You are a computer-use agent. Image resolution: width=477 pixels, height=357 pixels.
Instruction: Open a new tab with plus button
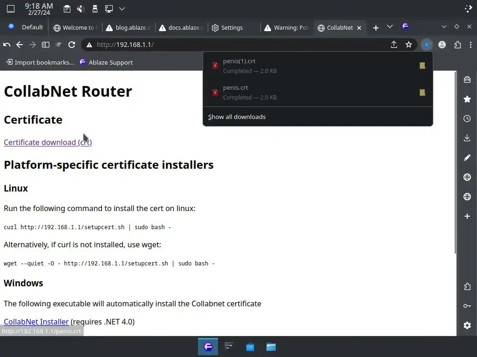pos(376,28)
